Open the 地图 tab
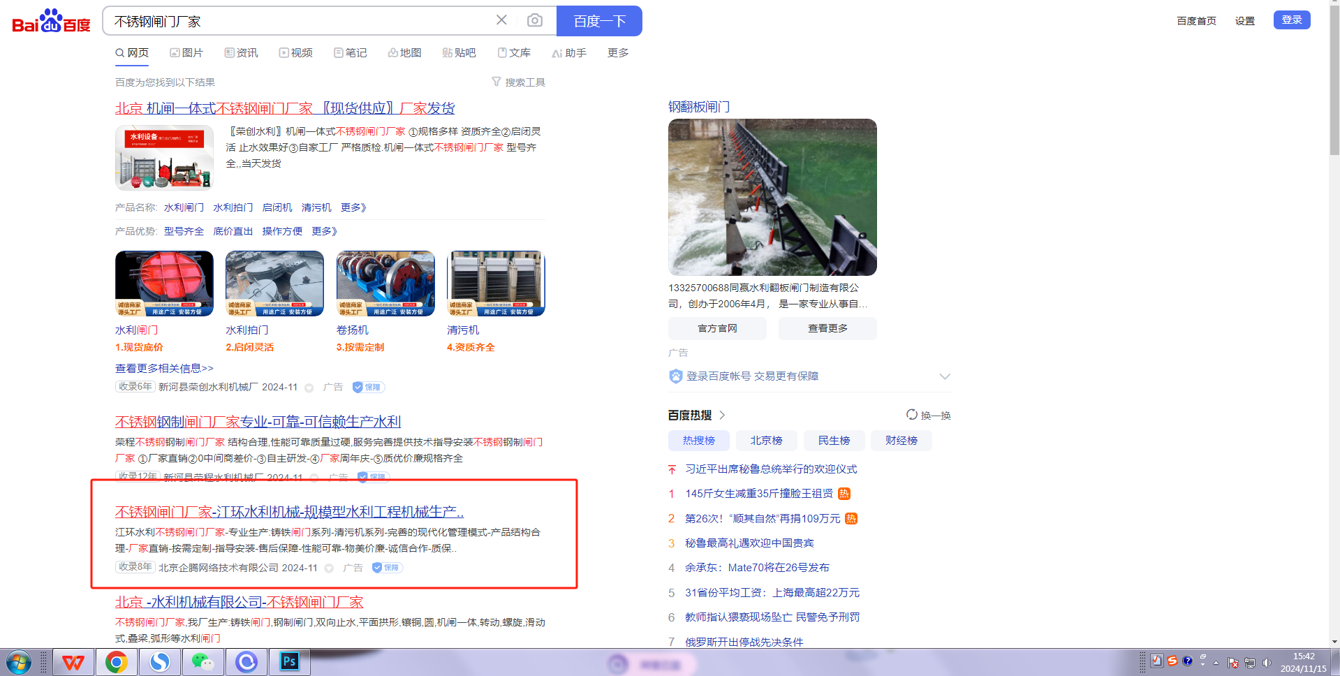Viewport: 1340px width, 676px height. tap(405, 52)
